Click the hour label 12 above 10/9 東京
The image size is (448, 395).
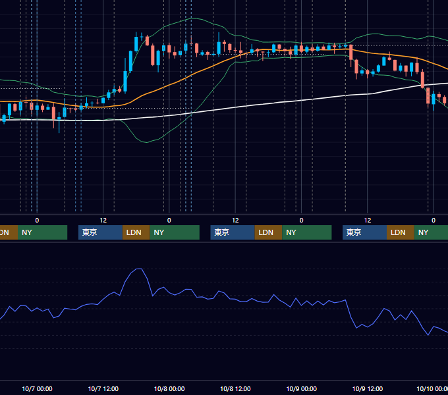point(368,221)
